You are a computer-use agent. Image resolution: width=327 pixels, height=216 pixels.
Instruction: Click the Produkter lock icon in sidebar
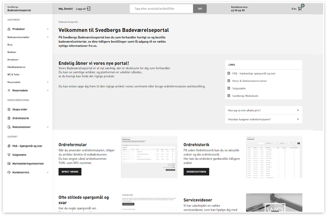(x=9, y=29)
